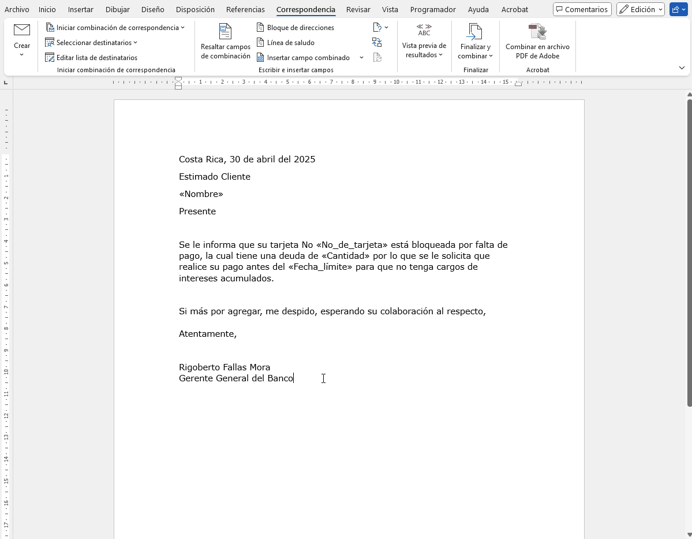Click Combinar en archivo PDF de Adobe
The image size is (692, 539).
click(x=537, y=32)
